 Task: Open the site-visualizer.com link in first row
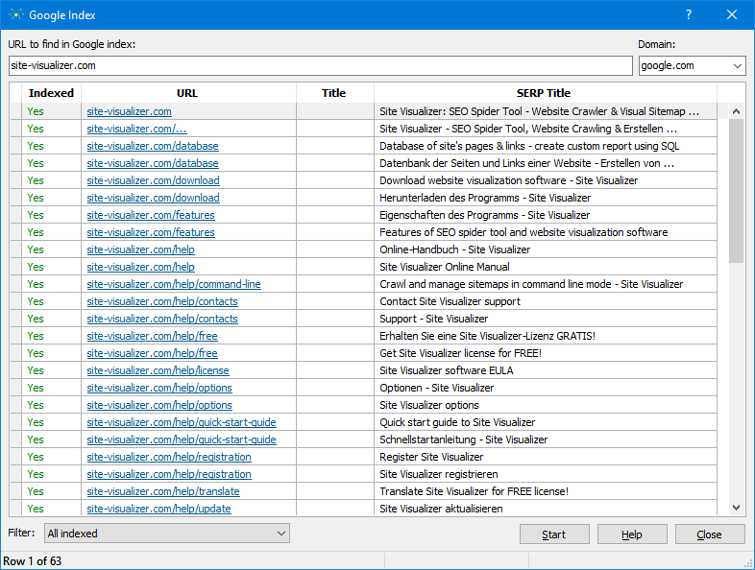click(129, 111)
